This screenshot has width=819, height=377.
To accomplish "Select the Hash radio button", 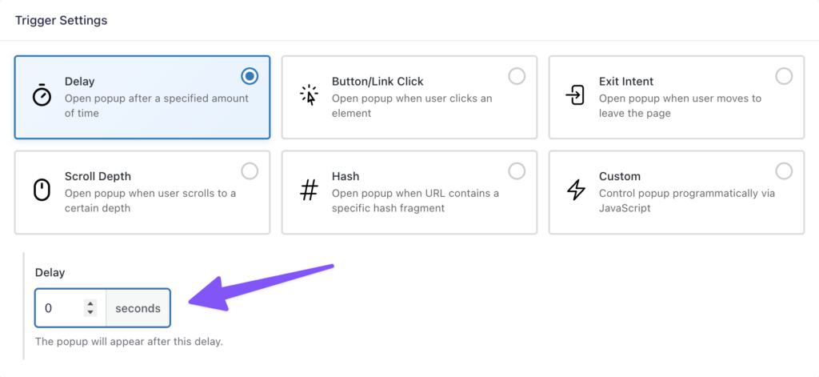I will click(517, 170).
